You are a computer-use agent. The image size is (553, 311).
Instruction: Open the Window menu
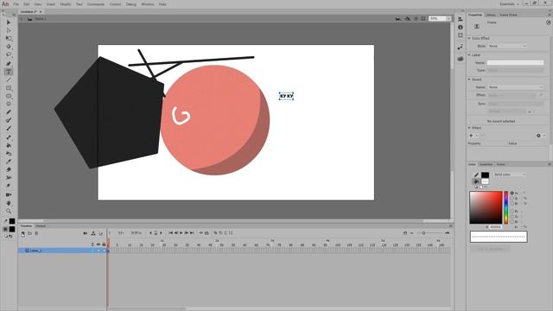(148, 4)
